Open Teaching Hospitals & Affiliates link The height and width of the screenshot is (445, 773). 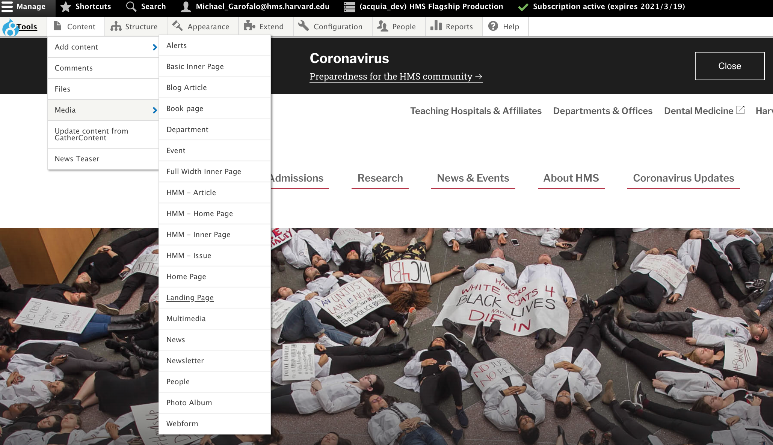tap(476, 111)
